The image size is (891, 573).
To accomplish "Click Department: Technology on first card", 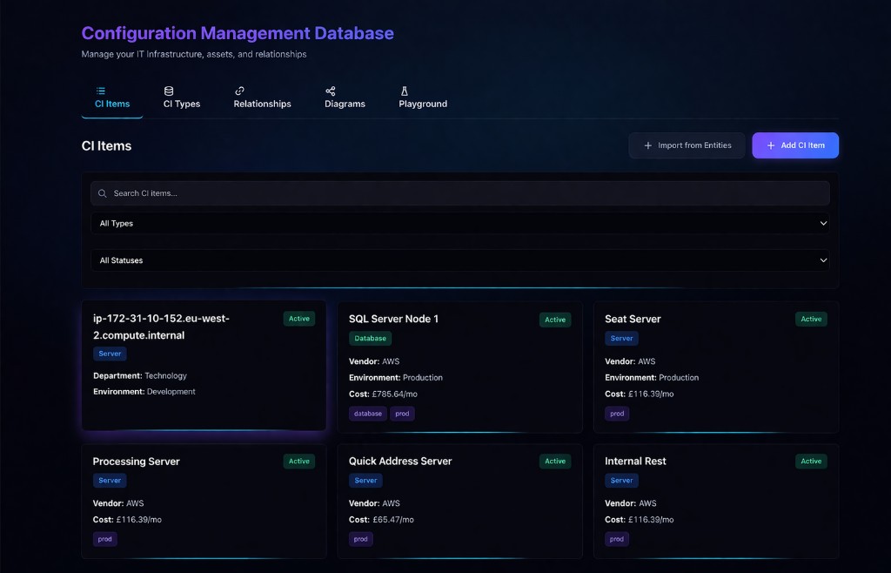I will pyautogui.click(x=140, y=375).
